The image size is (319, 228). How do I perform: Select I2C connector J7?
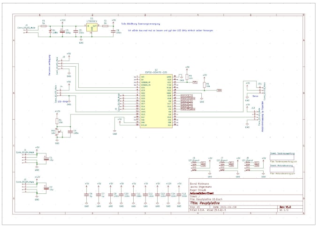222,166
